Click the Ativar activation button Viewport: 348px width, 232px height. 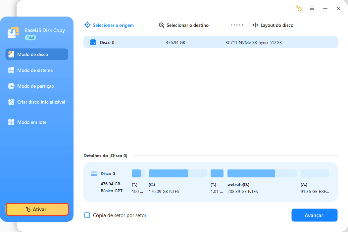tap(37, 209)
